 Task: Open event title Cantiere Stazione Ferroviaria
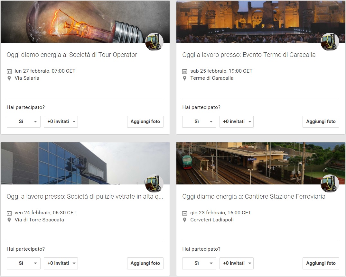(254, 197)
